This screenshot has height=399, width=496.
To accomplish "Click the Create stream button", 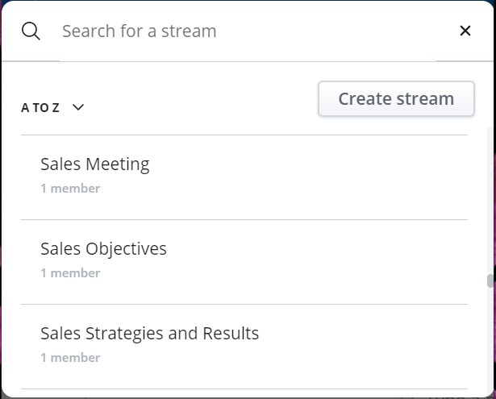I will (396, 98).
